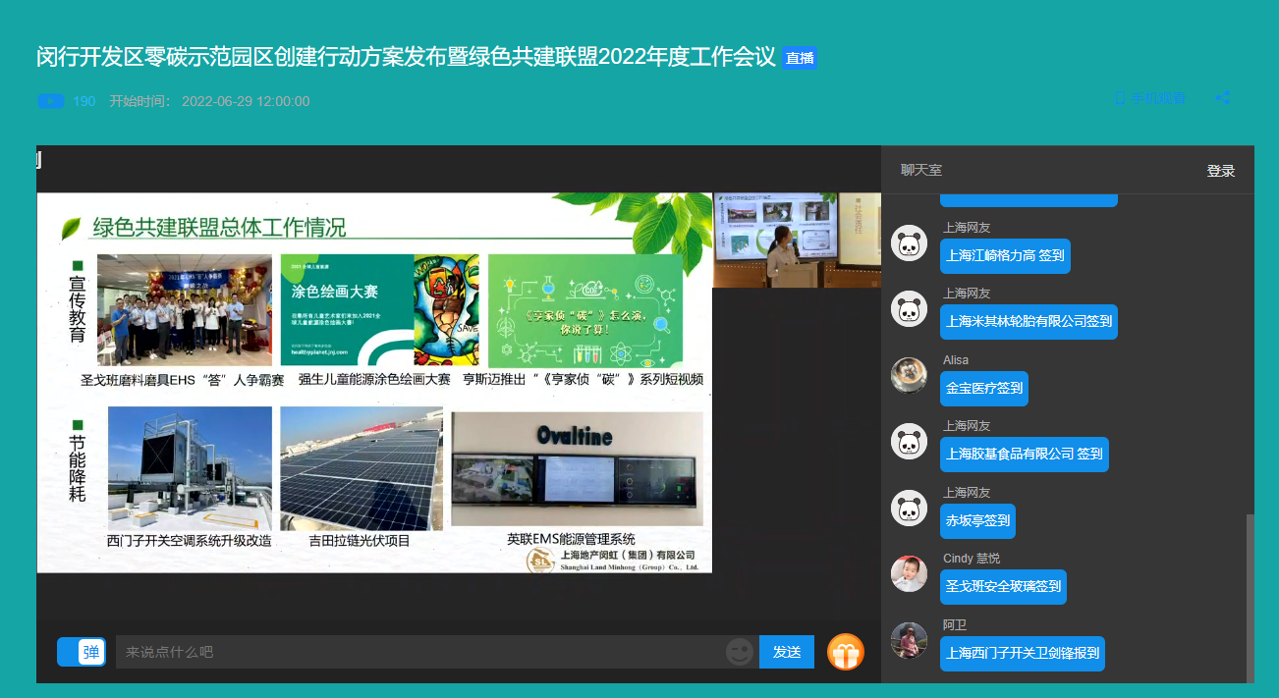Click the blue view-count video icon

pyautogui.click(x=51, y=101)
